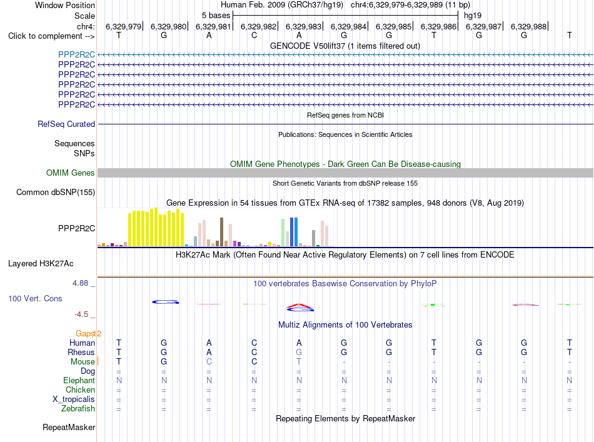This screenshot has width=594, height=442.
Task: Click the 'Click to complement -->' label
Action: pos(51,36)
